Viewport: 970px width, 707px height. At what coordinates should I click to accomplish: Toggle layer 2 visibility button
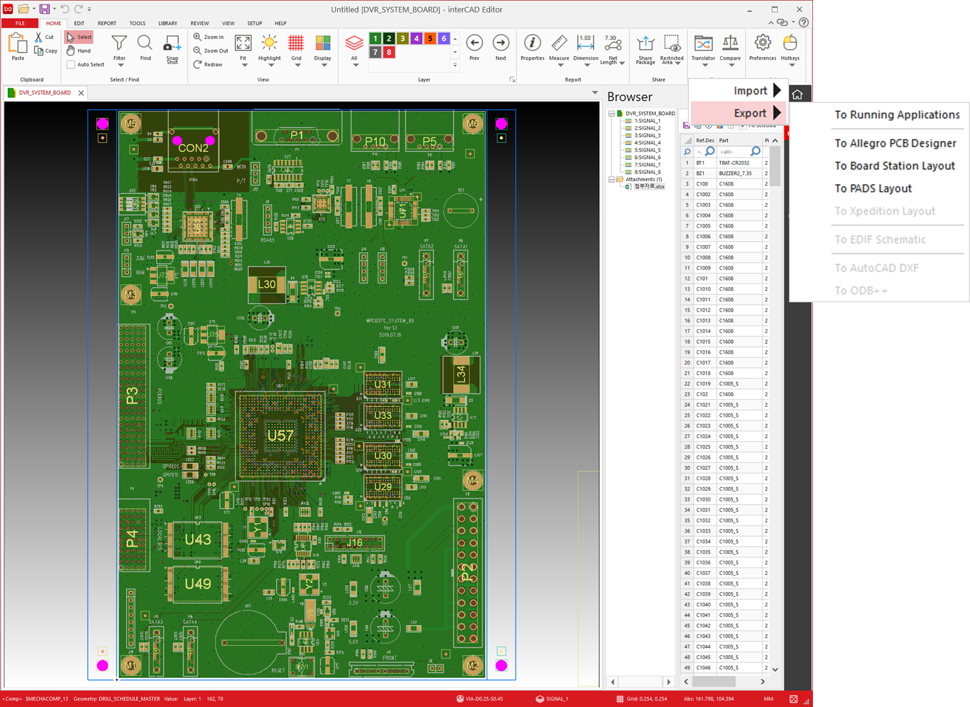point(389,39)
